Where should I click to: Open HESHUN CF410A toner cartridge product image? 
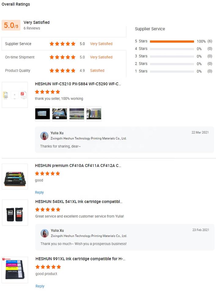(15, 177)
